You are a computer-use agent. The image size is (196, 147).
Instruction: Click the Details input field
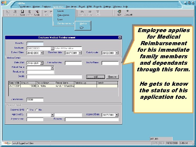coord(54,77)
